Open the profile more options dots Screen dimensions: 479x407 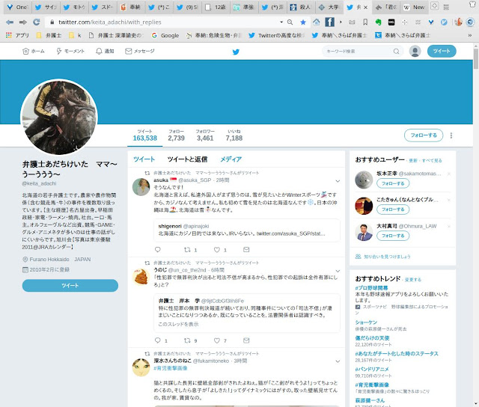[x=451, y=135]
